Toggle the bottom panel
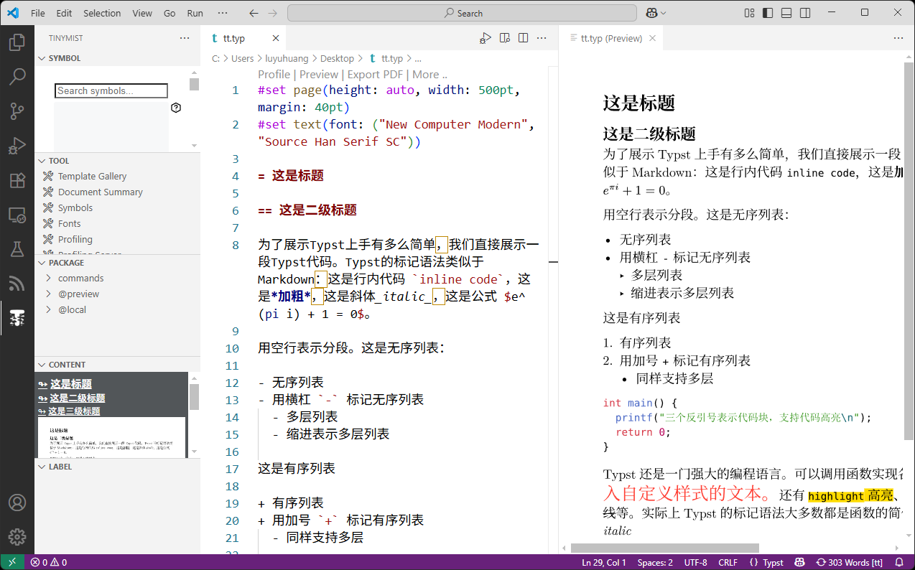Viewport: 915px width, 570px height. click(x=786, y=13)
